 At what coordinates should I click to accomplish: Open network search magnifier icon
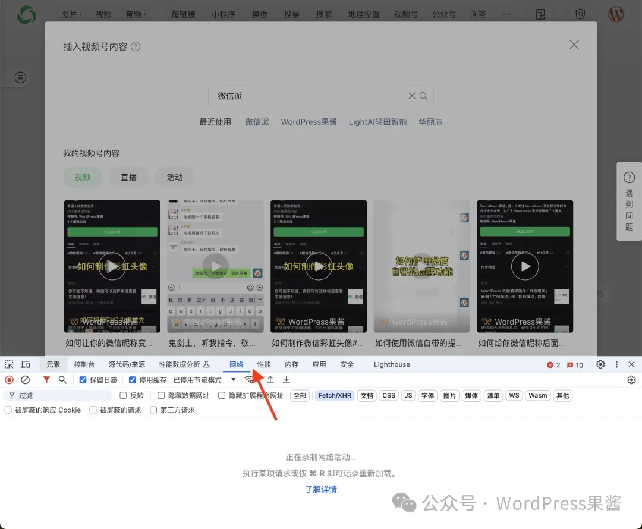tap(62, 380)
